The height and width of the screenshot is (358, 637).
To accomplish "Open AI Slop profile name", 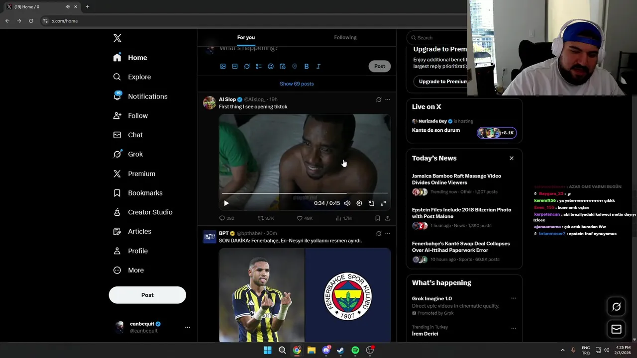I will tap(227, 99).
